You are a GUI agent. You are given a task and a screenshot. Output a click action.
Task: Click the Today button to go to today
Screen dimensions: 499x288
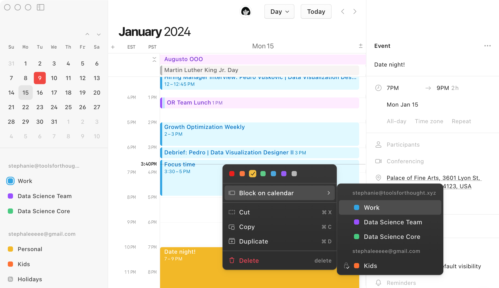click(x=316, y=11)
